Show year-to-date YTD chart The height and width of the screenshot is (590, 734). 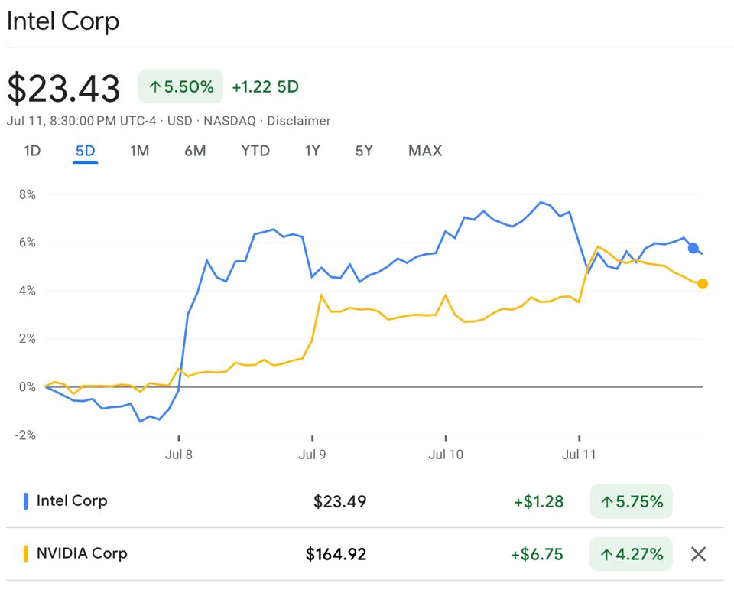(255, 151)
